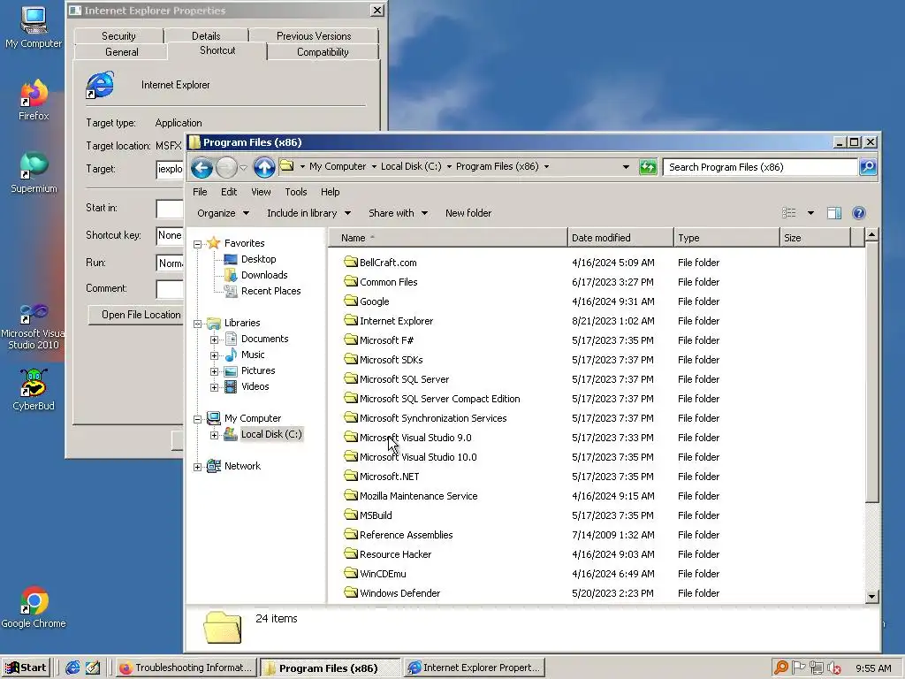The image size is (905, 679).
Task: Switch to General tab in Properties
Action: click(x=122, y=52)
